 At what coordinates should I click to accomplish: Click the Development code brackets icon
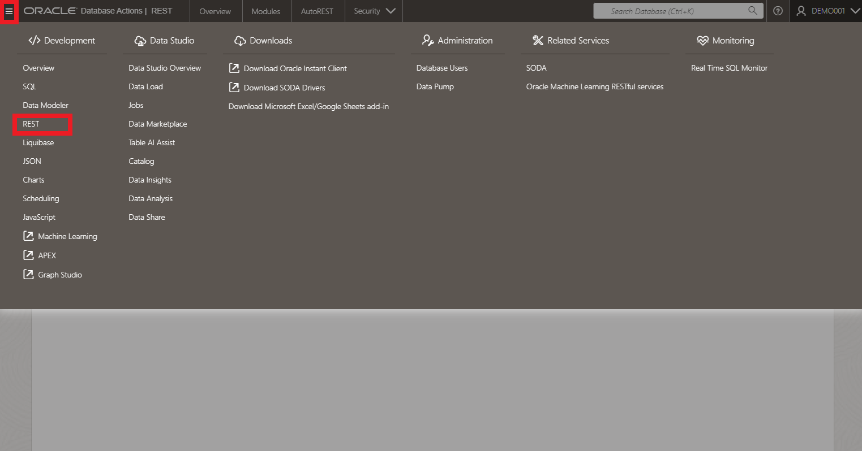click(34, 40)
